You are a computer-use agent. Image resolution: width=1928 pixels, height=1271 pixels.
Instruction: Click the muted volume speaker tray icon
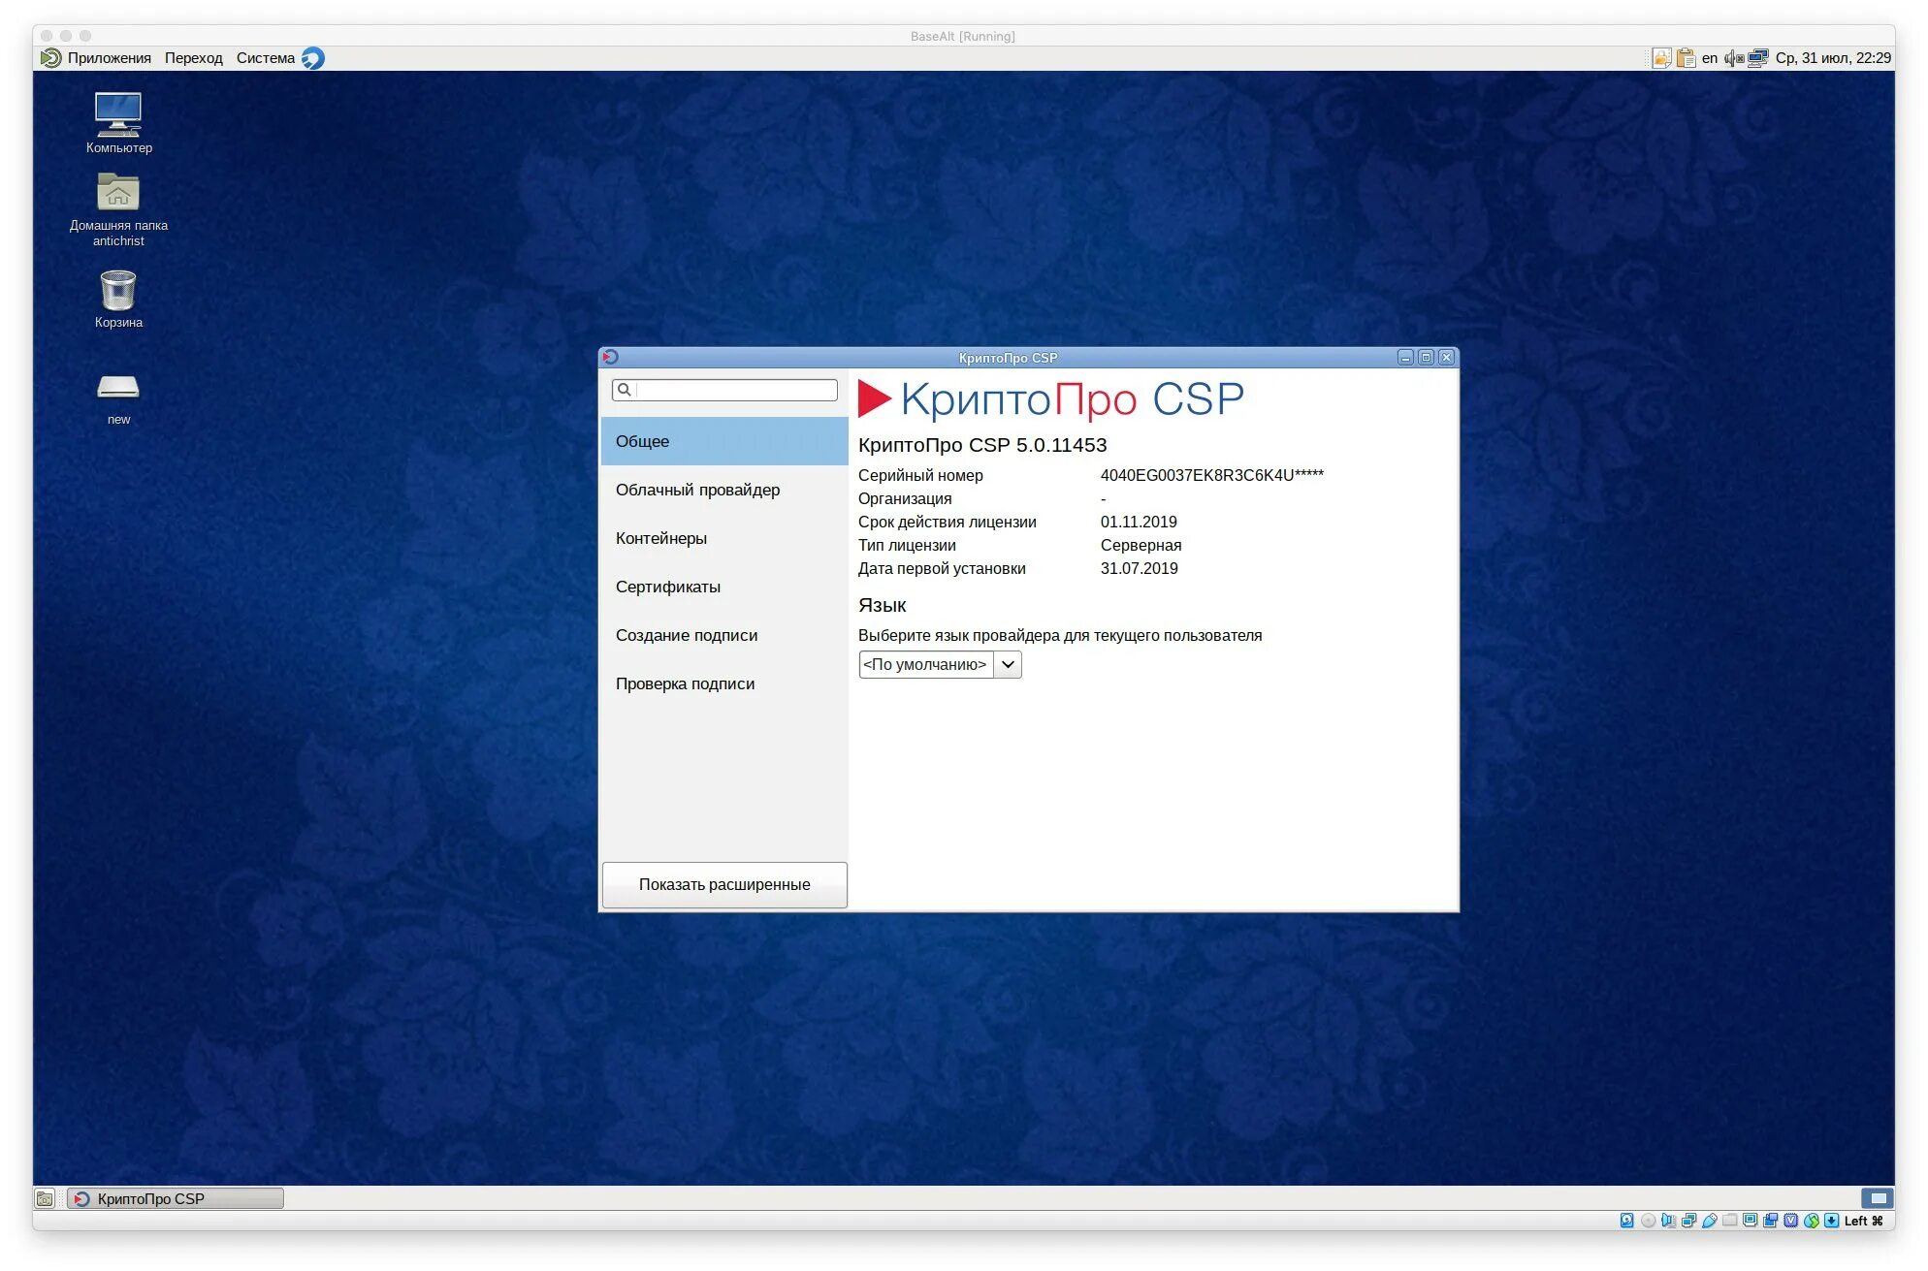click(x=1733, y=58)
